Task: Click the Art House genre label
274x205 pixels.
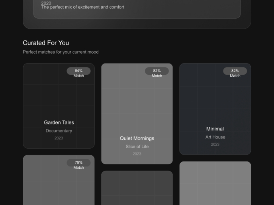Action: (x=215, y=137)
